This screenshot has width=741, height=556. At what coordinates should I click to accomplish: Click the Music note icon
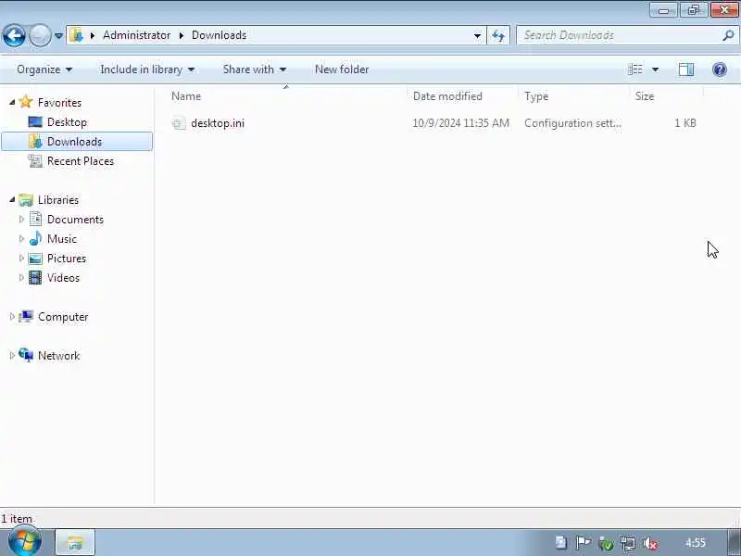coord(35,238)
